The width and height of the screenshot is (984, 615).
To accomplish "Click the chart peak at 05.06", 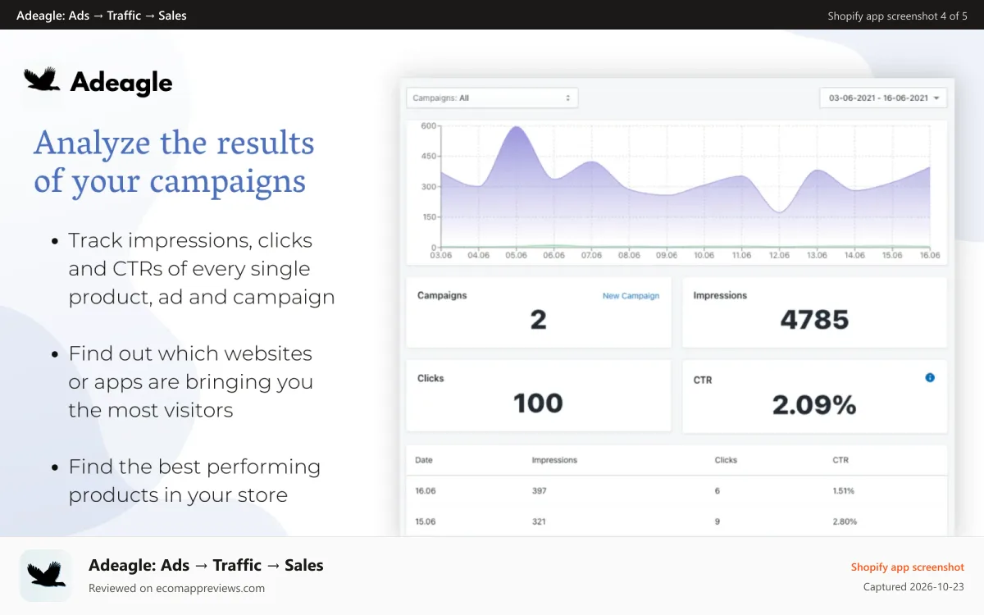I will point(516,127).
